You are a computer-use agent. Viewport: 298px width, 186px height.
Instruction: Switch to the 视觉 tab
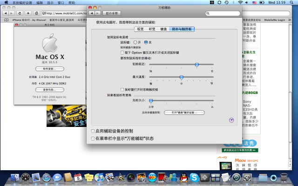140,29
